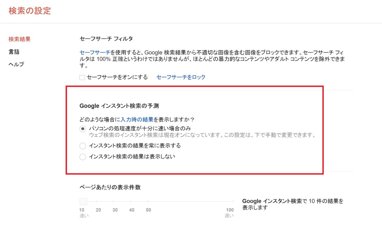Open the 検索結果 settings section
Viewport: 382px width, 228px height.
pos(19,39)
